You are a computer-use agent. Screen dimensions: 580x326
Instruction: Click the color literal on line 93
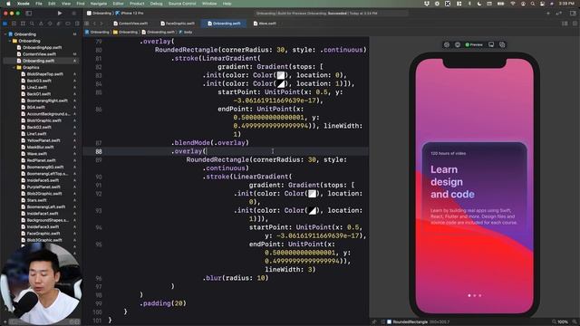click(x=312, y=211)
